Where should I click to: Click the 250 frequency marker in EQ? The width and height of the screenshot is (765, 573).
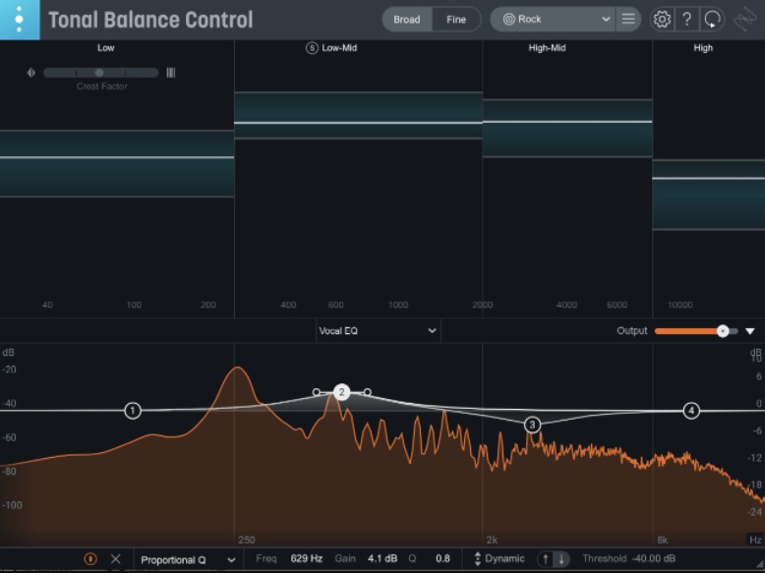tap(247, 540)
